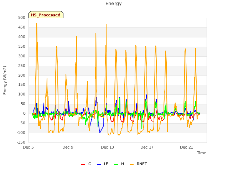Toggle the G series legend entry
Screen dimensions: 228x171
[x=86, y=164]
